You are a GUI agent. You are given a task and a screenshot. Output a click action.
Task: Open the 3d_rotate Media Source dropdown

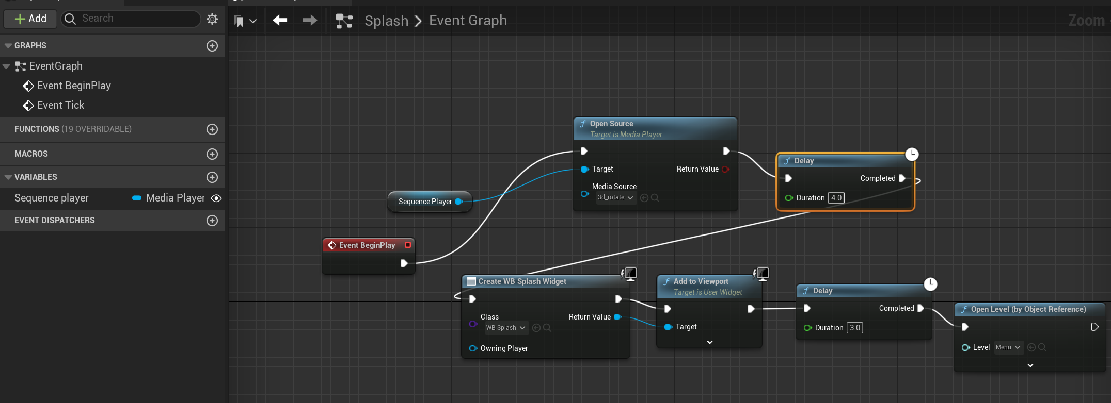(616, 198)
